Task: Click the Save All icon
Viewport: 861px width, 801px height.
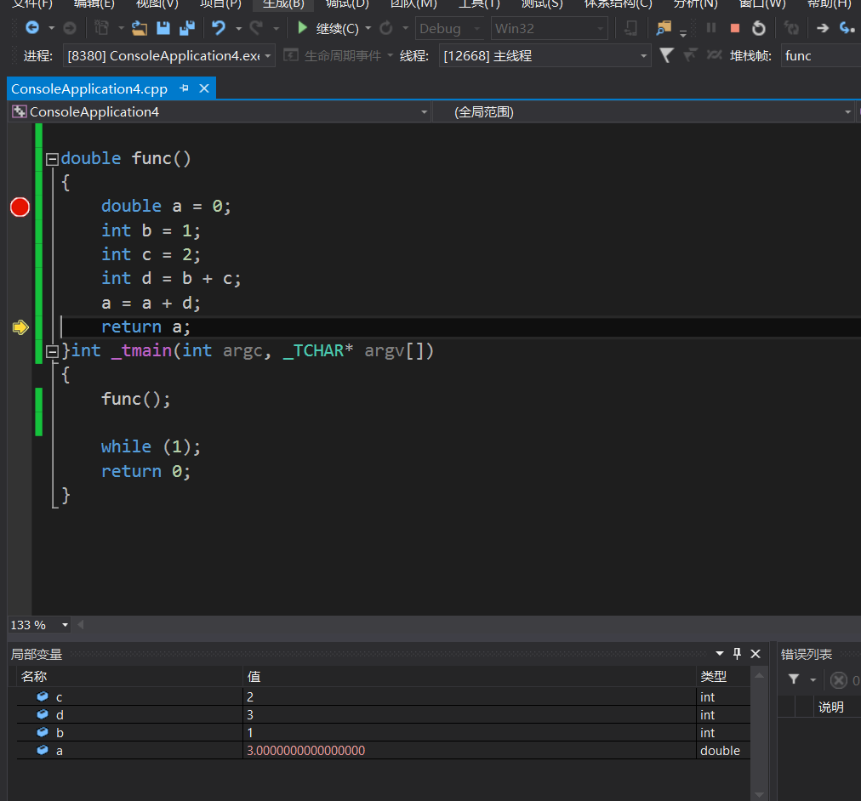Action: pyautogui.click(x=187, y=28)
